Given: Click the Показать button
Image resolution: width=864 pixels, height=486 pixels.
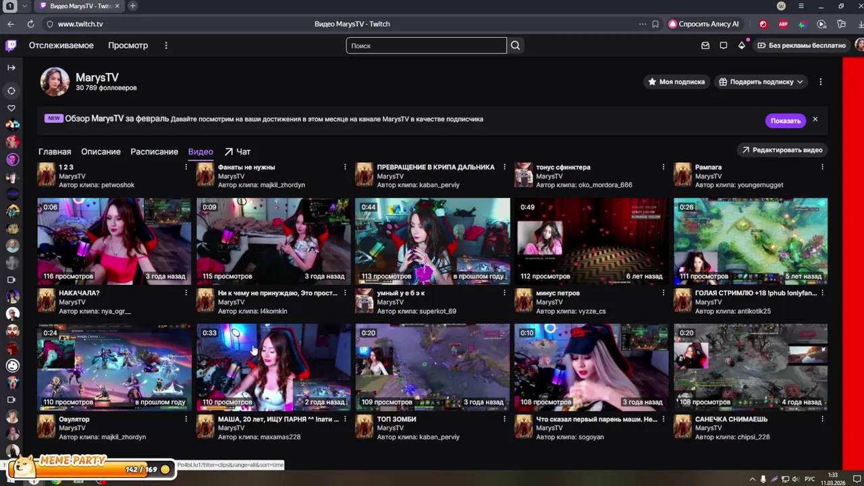Looking at the screenshot, I should [786, 121].
